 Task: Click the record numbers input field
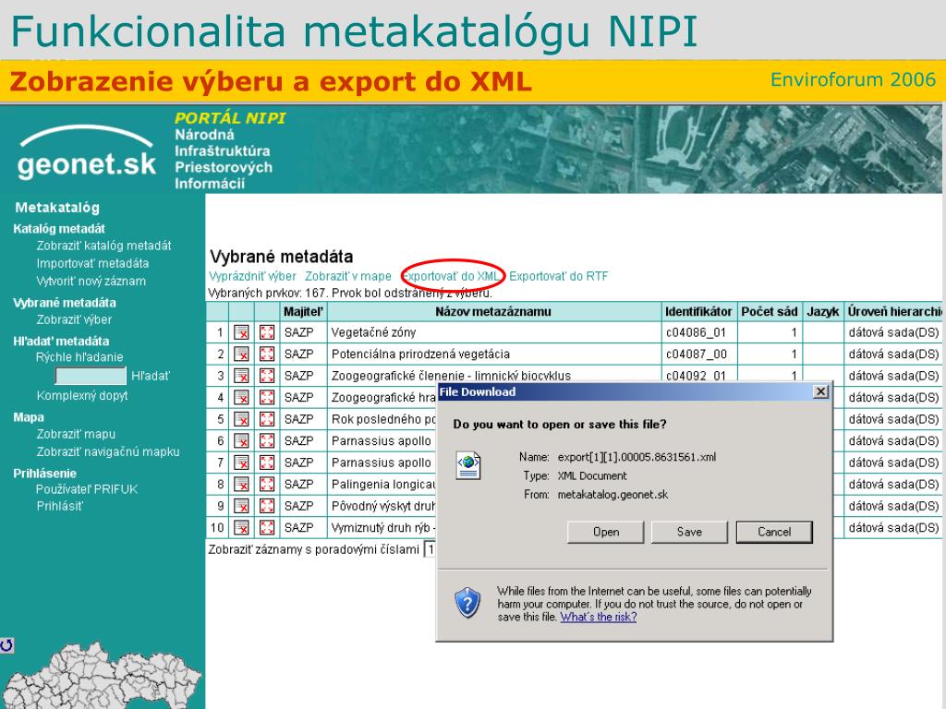[431, 549]
